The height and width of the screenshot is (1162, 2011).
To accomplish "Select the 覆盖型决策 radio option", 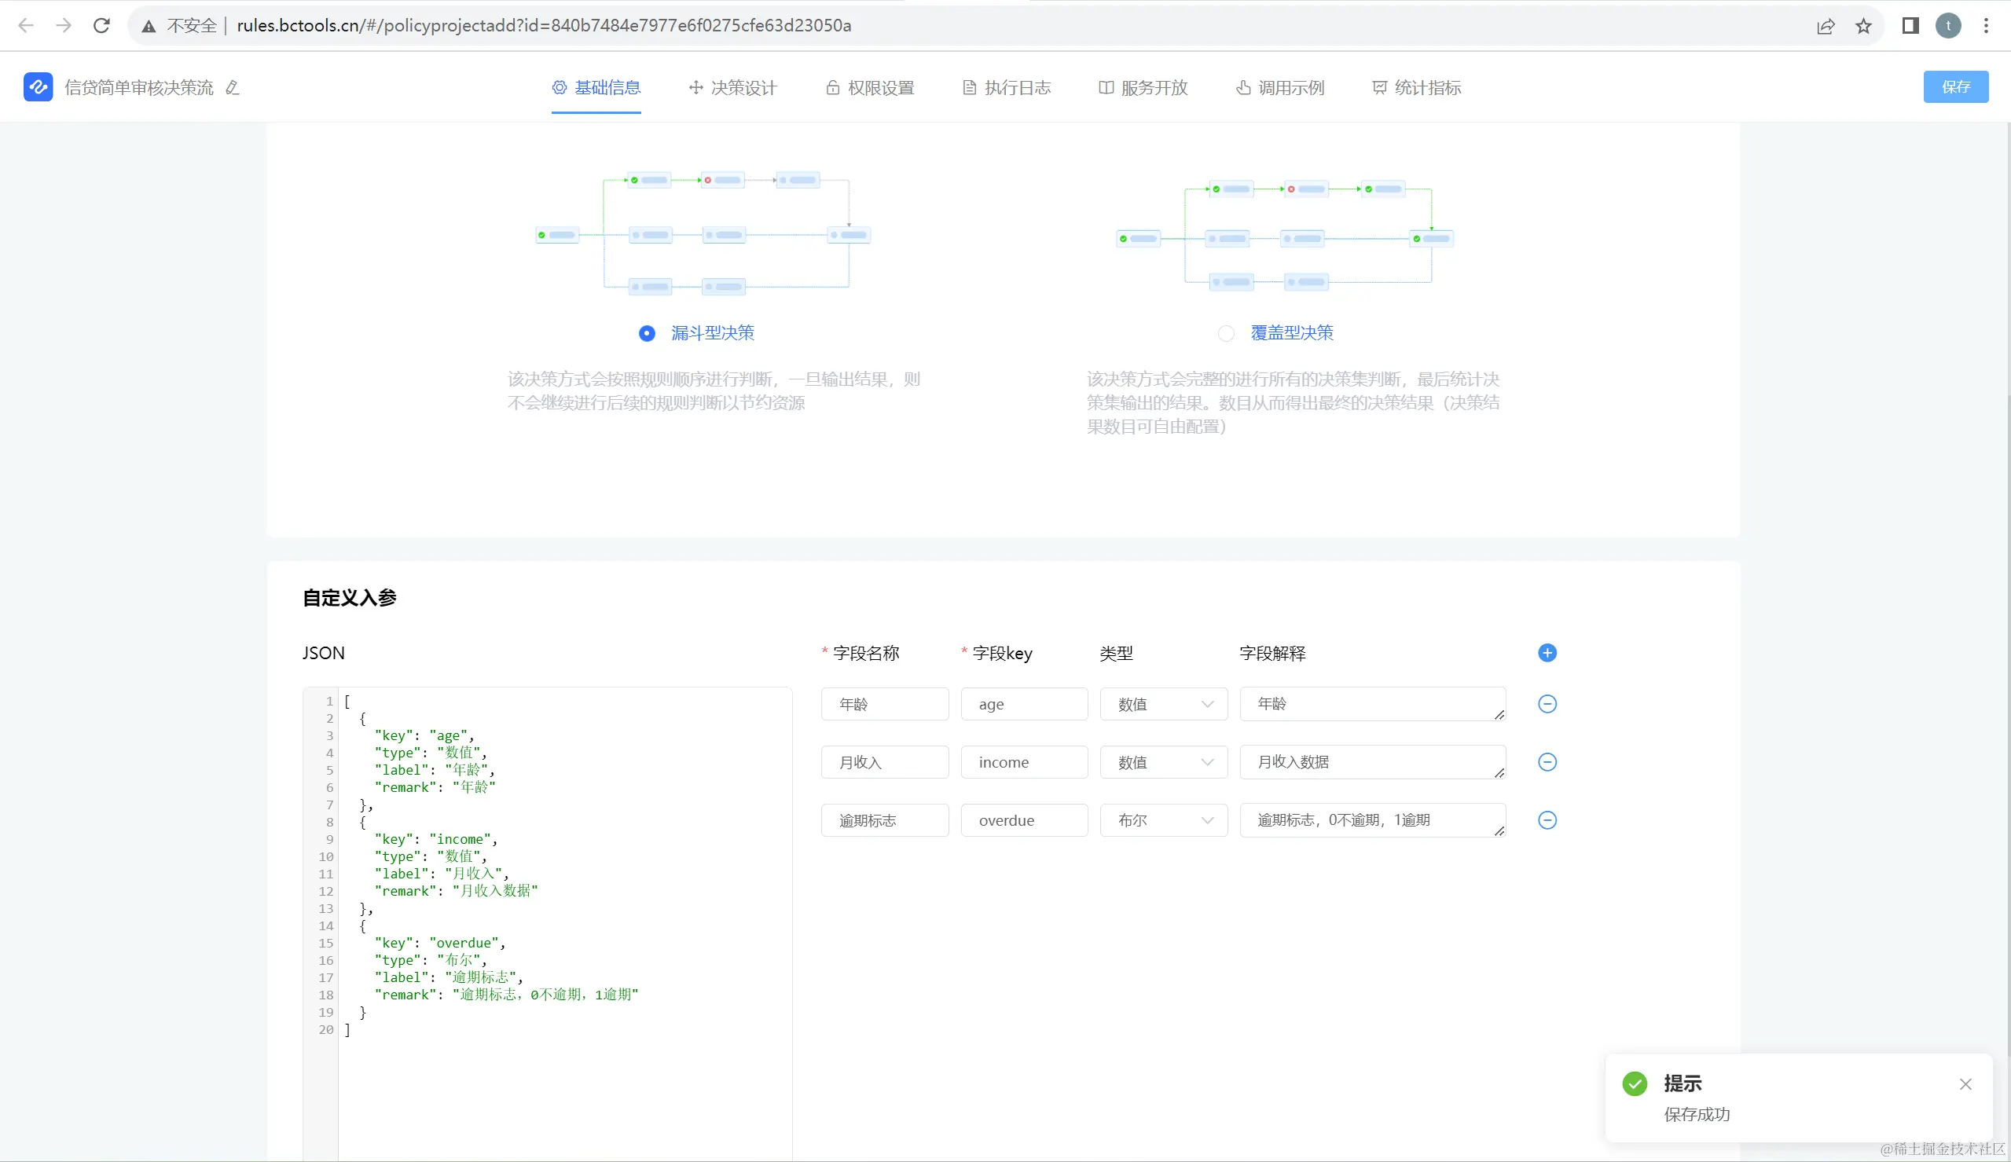I will [x=1226, y=334].
